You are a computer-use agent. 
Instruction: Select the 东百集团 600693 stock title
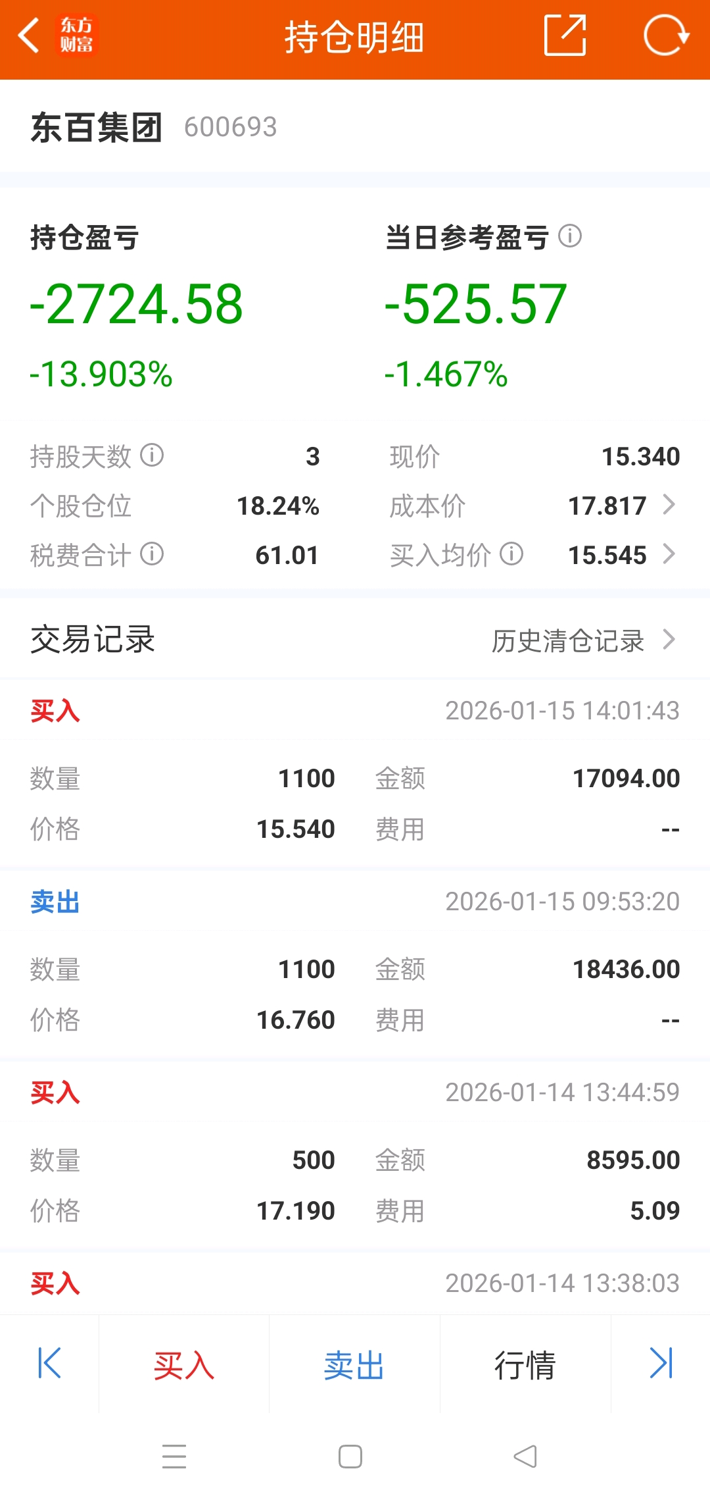click(x=154, y=126)
